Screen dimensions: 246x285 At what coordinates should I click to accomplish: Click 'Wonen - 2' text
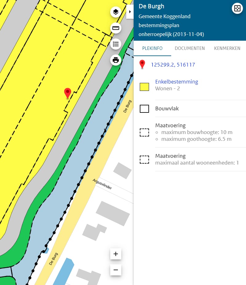tap(167, 88)
